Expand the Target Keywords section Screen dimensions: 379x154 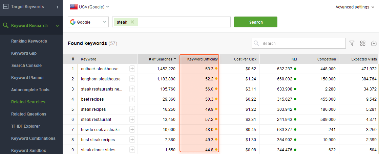58,7
